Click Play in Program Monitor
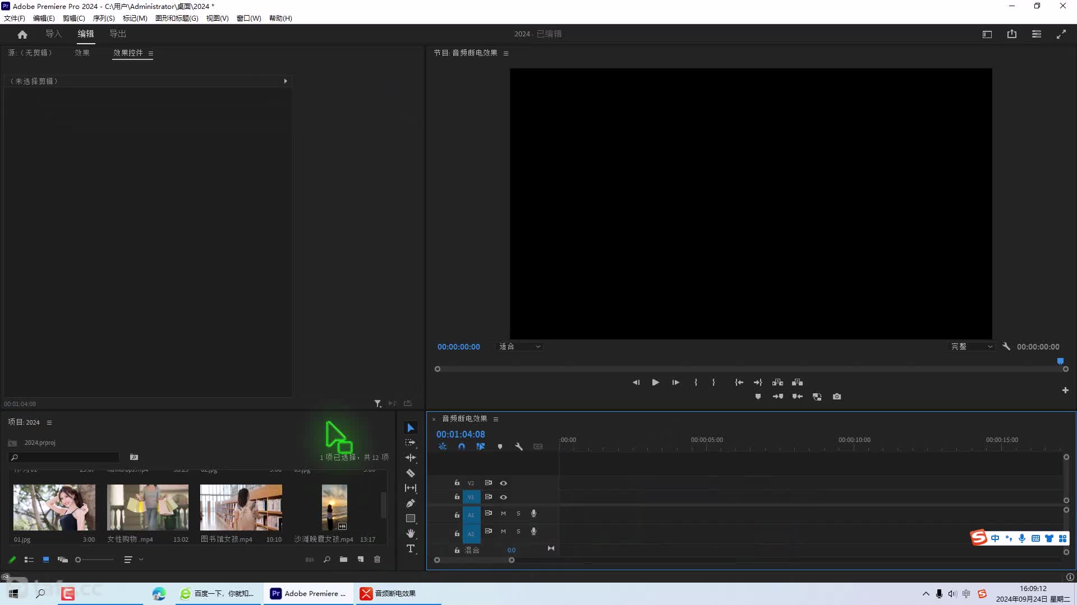1077x605 pixels. click(655, 383)
